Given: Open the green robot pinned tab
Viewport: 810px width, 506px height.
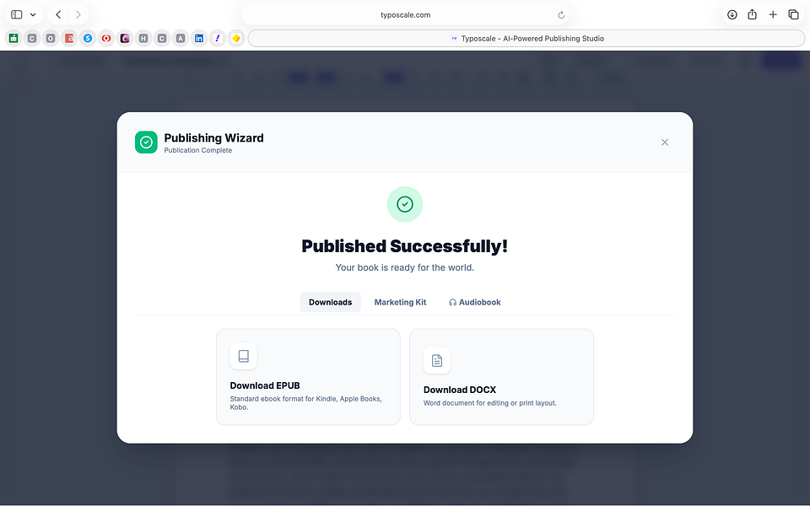Looking at the screenshot, I should (13, 38).
